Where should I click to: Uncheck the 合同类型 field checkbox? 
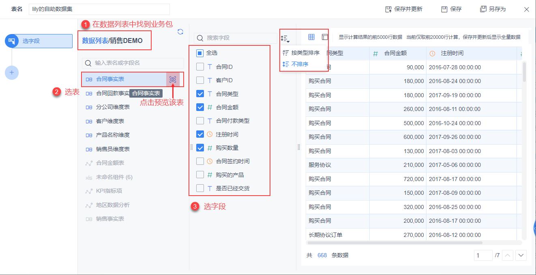click(x=200, y=94)
